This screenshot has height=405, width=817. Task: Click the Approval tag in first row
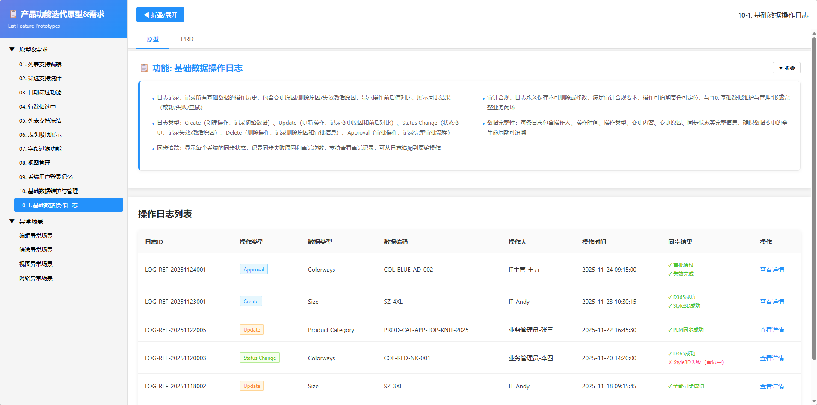(x=254, y=270)
